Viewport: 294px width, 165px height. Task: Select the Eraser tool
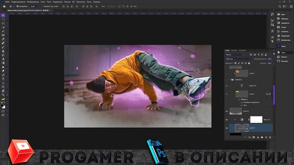[x=3, y=59]
